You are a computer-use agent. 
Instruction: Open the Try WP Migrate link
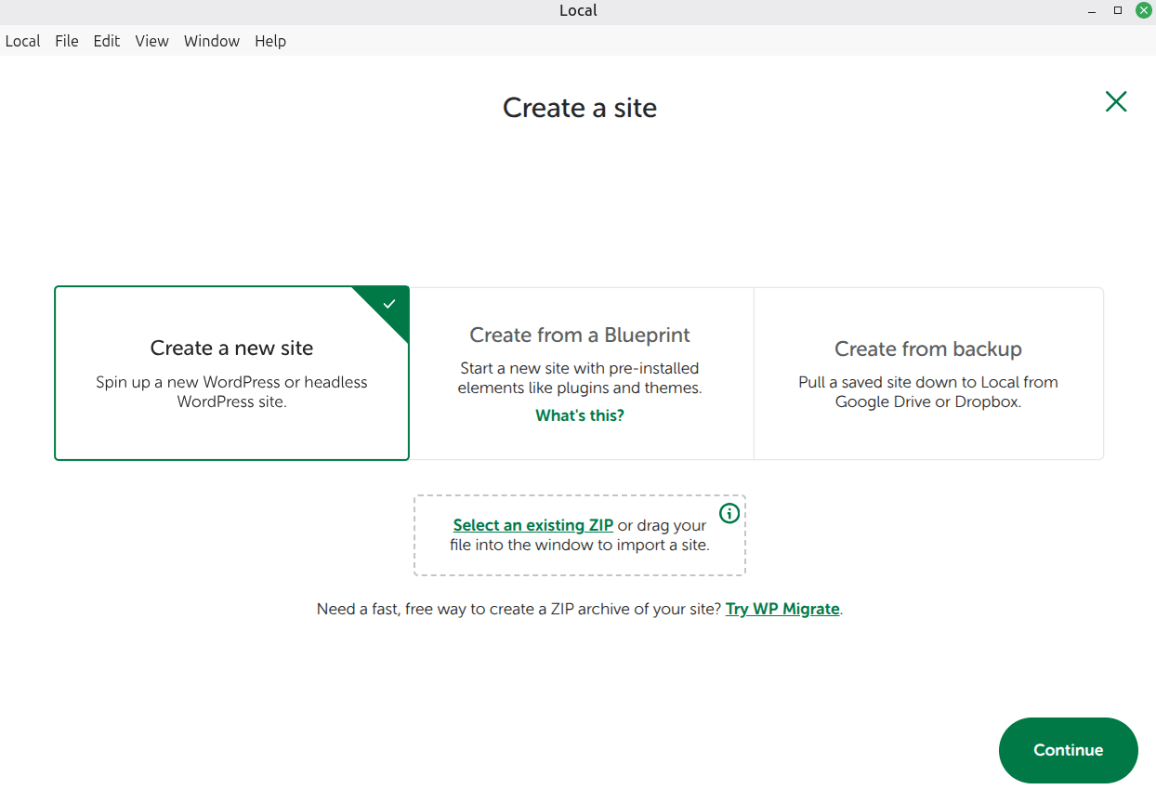[x=782, y=610]
